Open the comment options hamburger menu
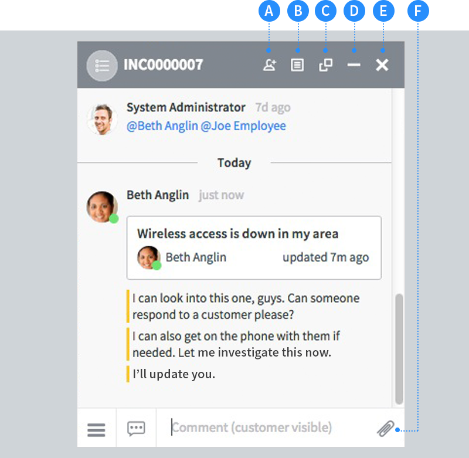This screenshot has height=458, width=469. [x=96, y=429]
